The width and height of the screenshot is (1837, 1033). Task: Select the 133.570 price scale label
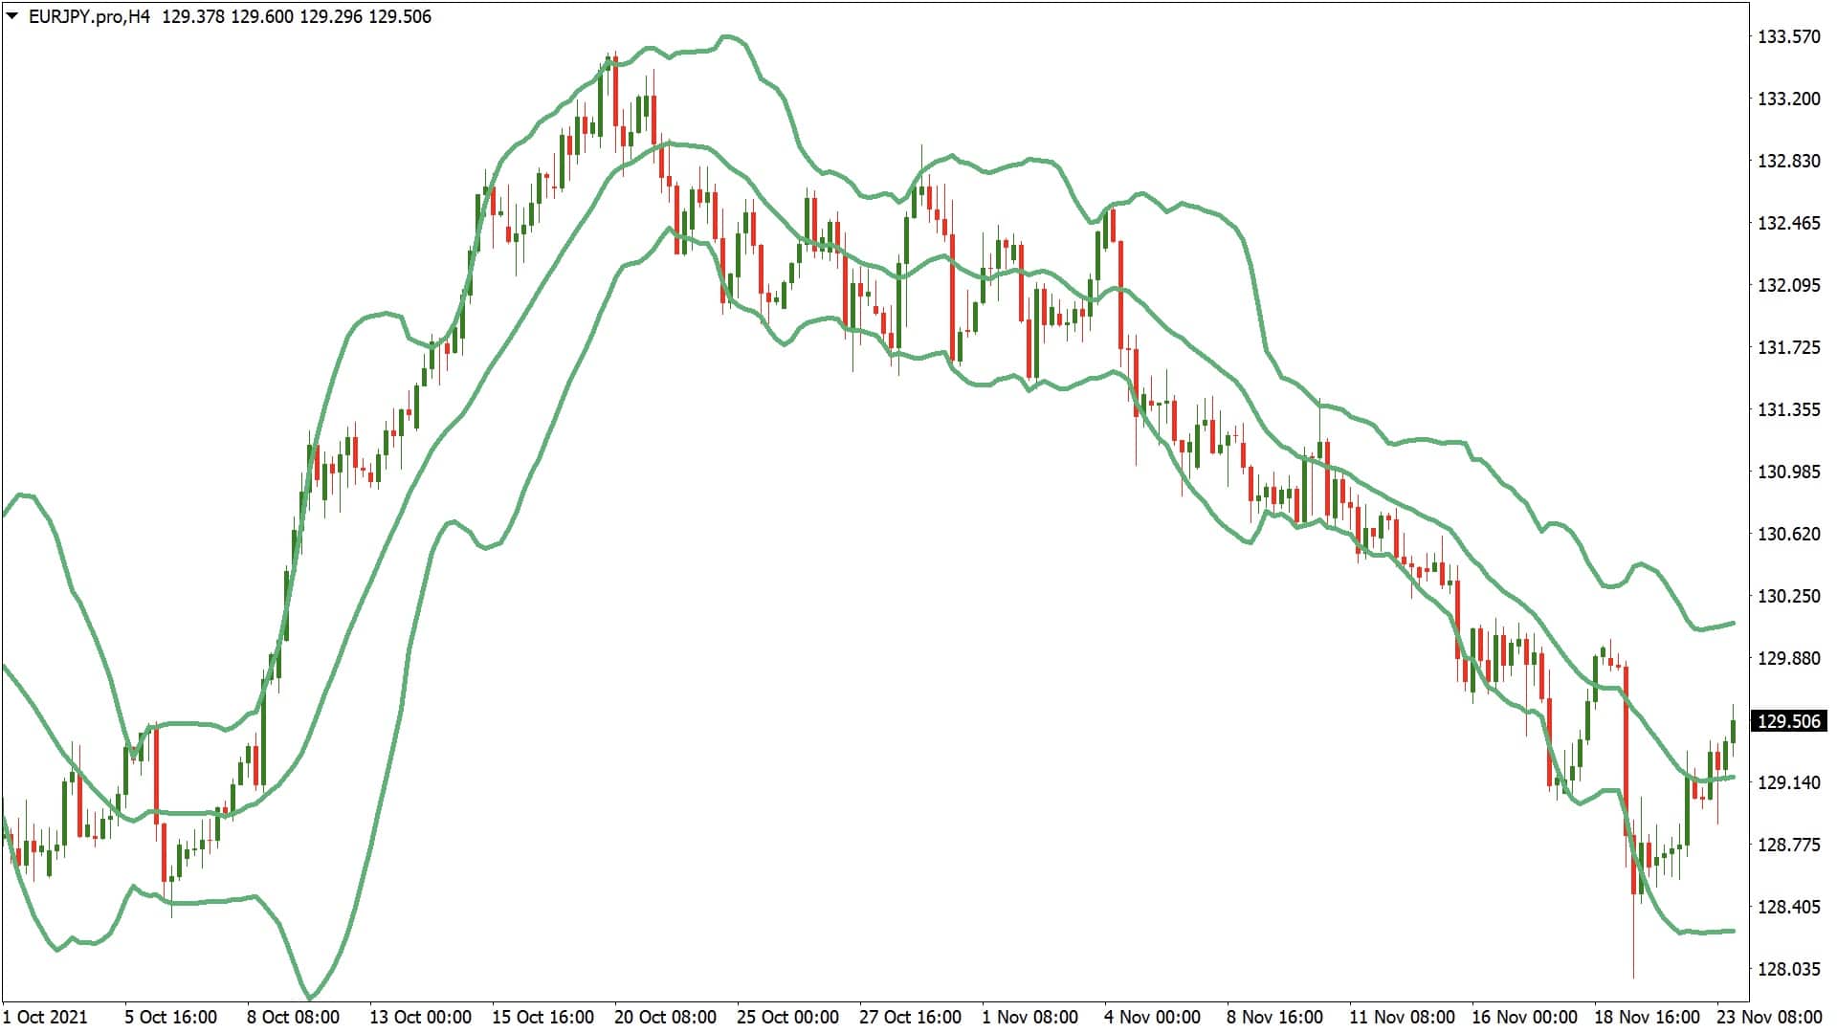1793,35
